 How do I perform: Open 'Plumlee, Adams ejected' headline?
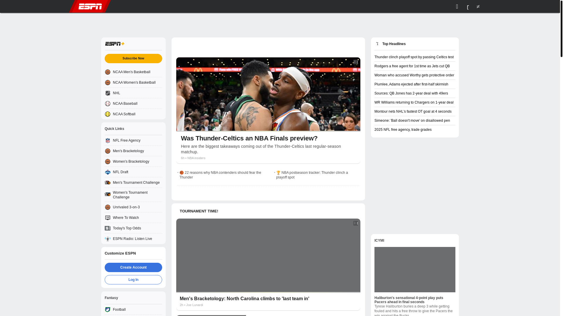(x=411, y=84)
